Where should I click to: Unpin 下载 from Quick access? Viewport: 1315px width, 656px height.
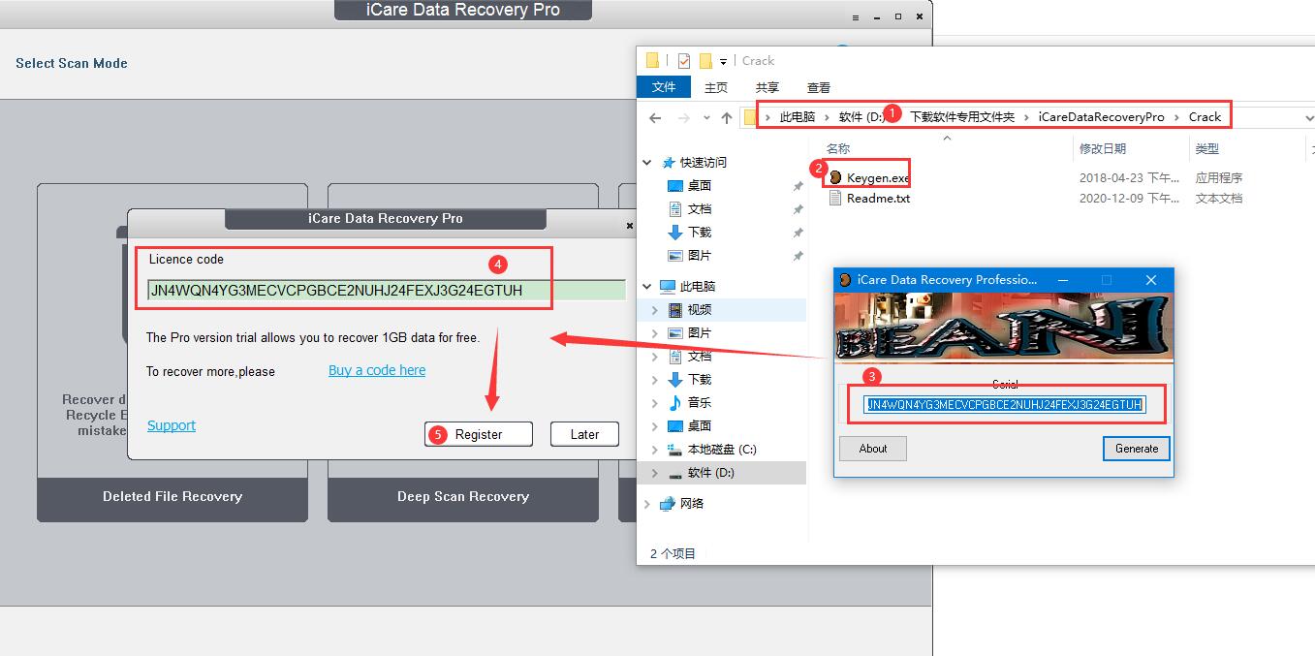click(x=798, y=233)
